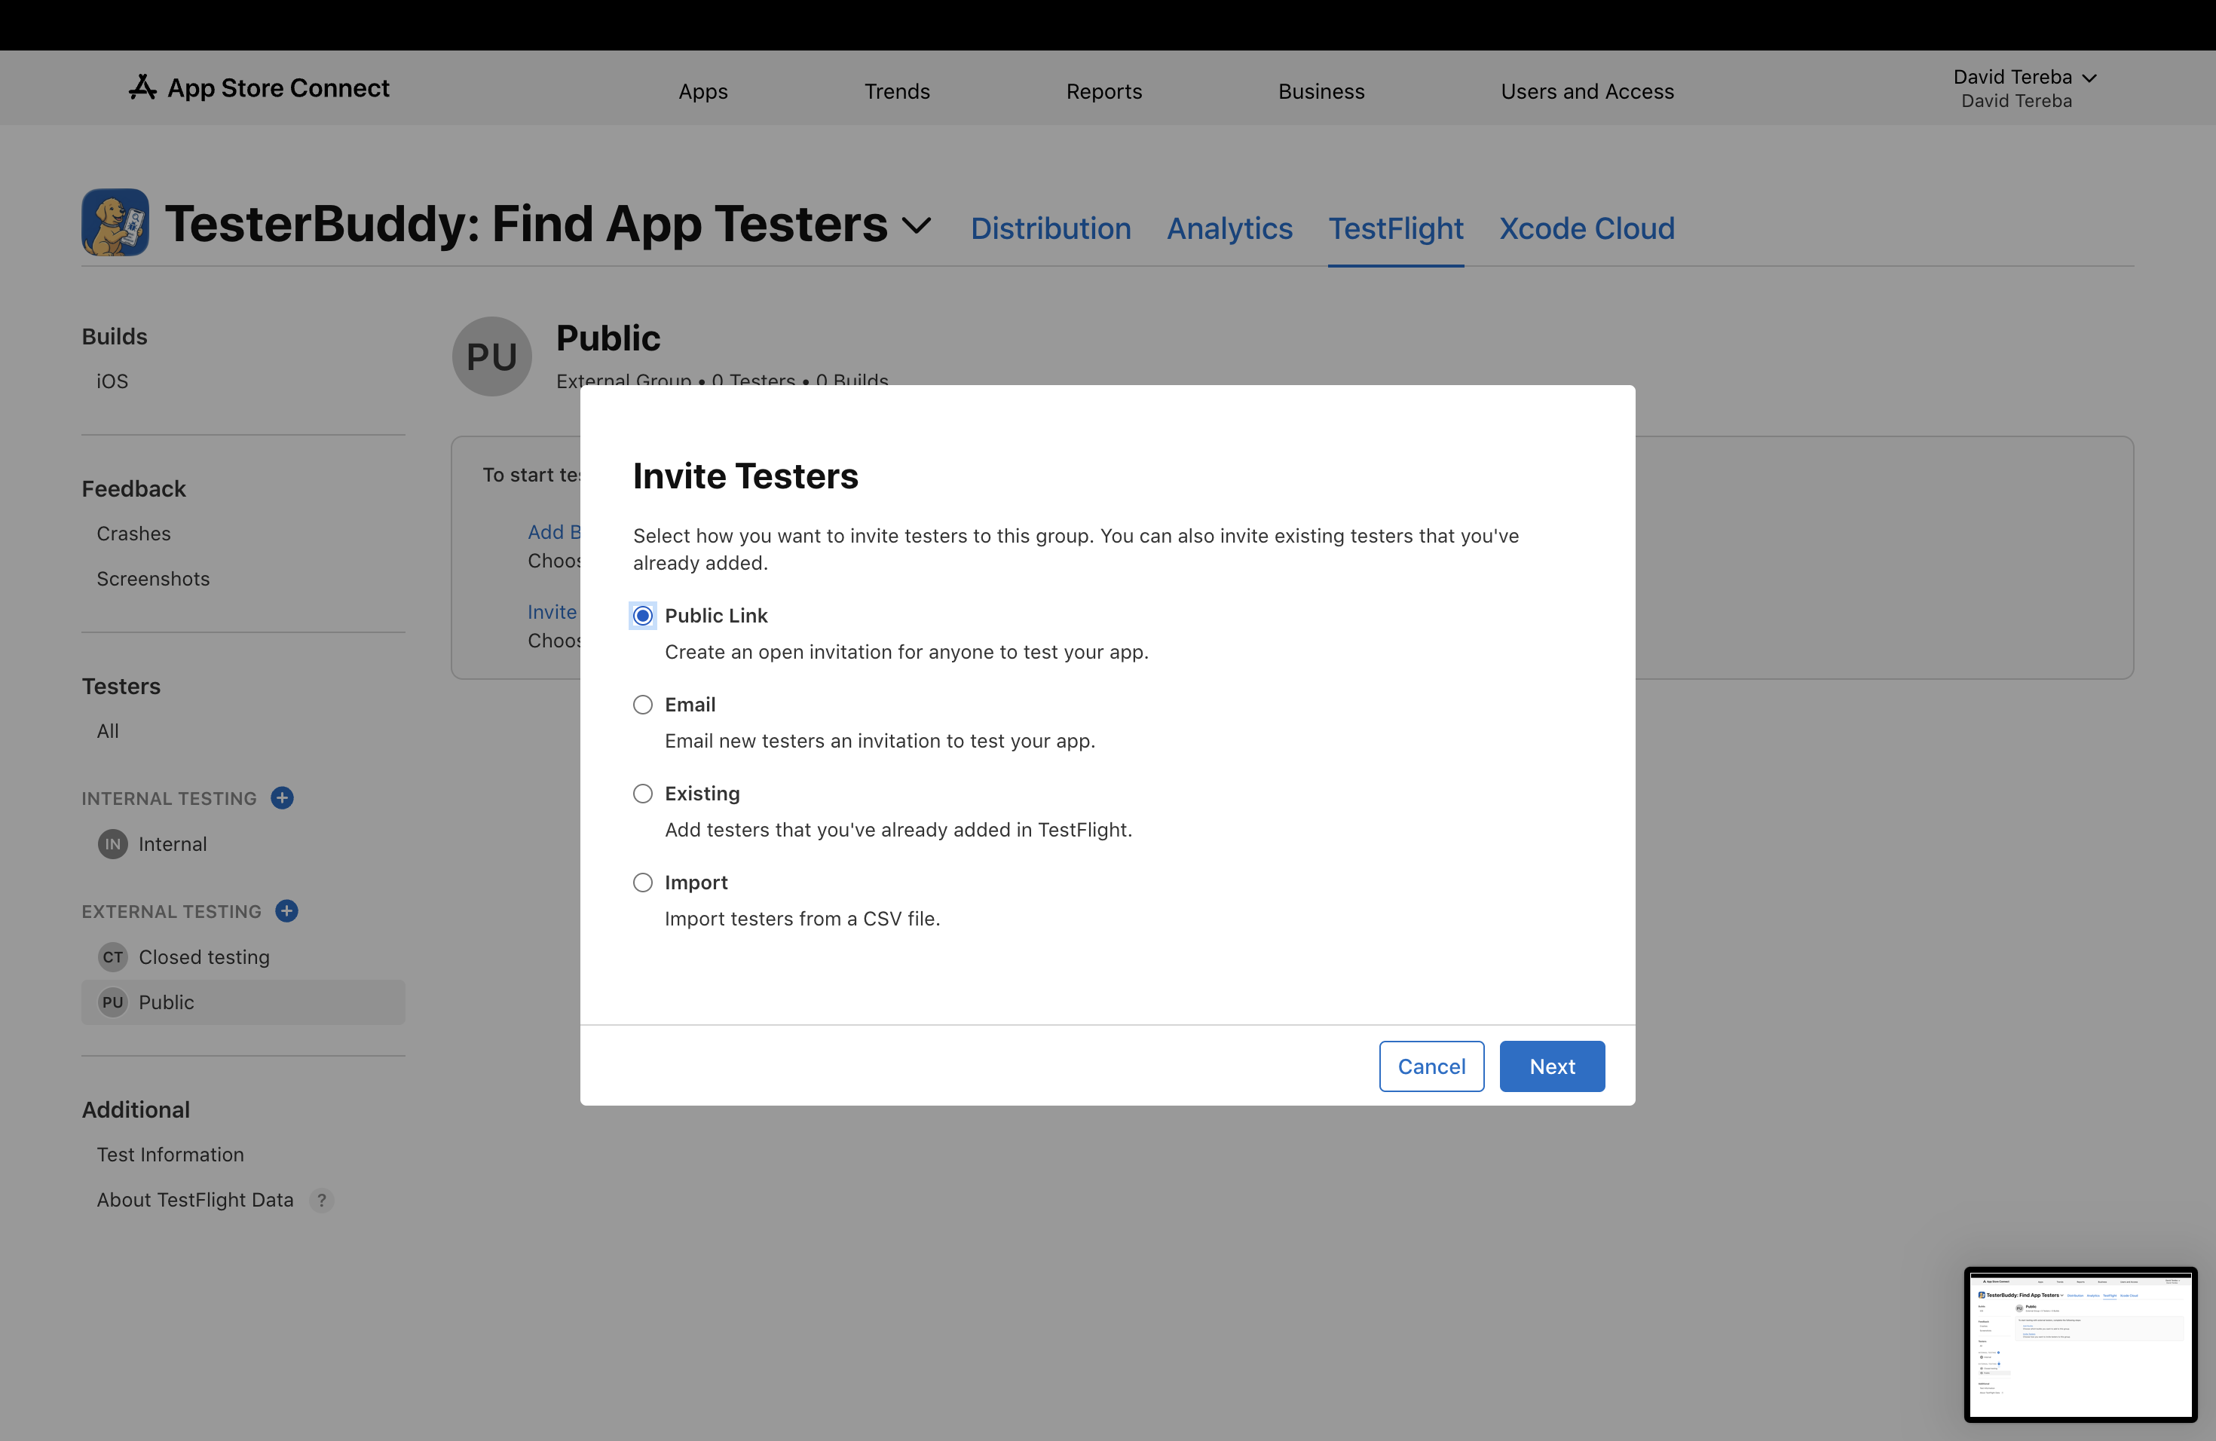
Task: Click the large PU group avatar
Action: pyautogui.click(x=491, y=356)
